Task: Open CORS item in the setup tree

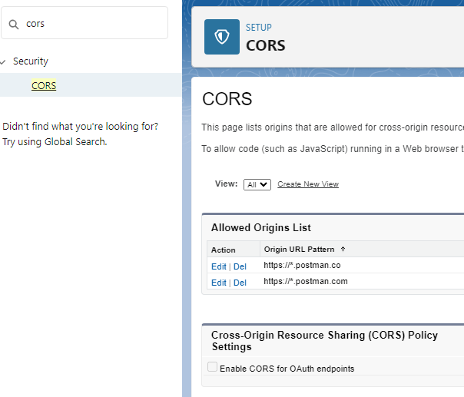Action: click(x=44, y=85)
